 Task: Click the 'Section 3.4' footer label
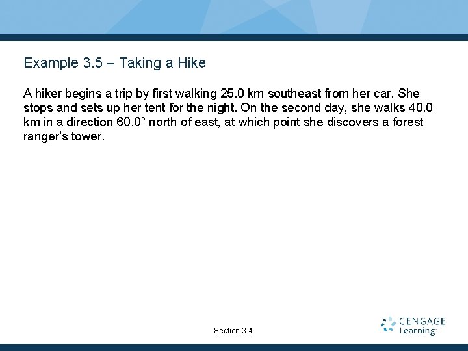pos(233,331)
